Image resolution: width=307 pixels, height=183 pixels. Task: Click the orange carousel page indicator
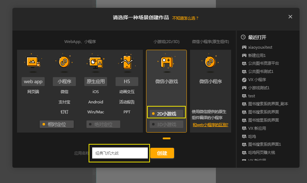tap(167, 139)
